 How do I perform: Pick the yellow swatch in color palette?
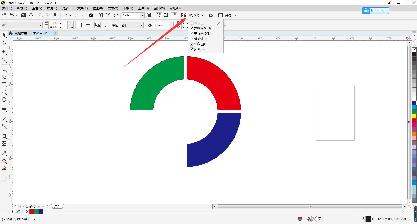pyautogui.click(x=414, y=116)
